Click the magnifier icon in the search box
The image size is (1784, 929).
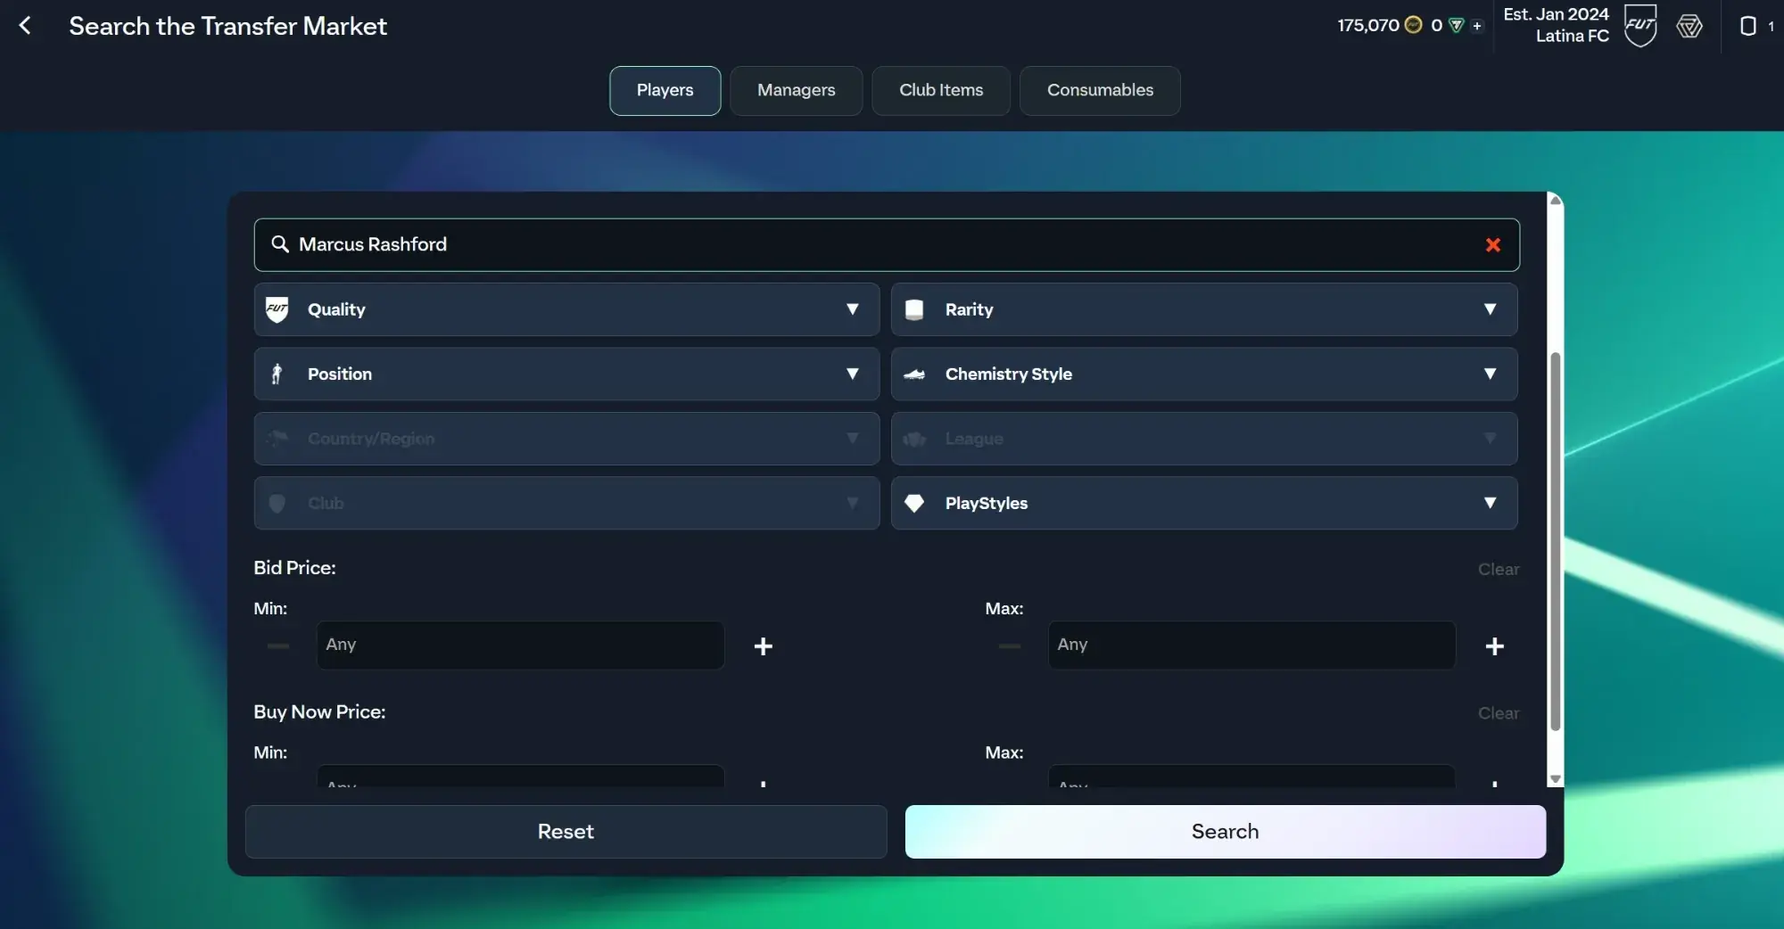(x=280, y=244)
